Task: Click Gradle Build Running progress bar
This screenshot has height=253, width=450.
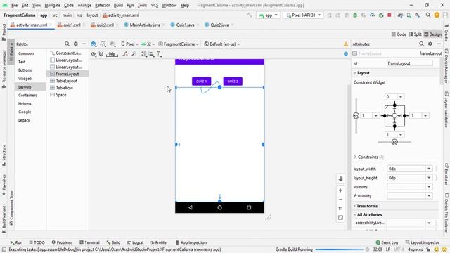Action: tap(339, 249)
